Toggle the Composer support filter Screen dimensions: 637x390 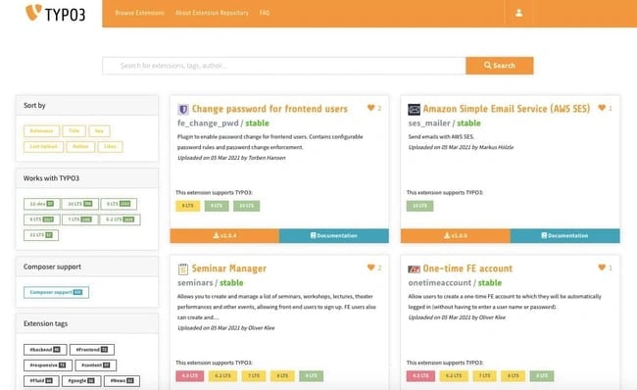coord(56,292)
